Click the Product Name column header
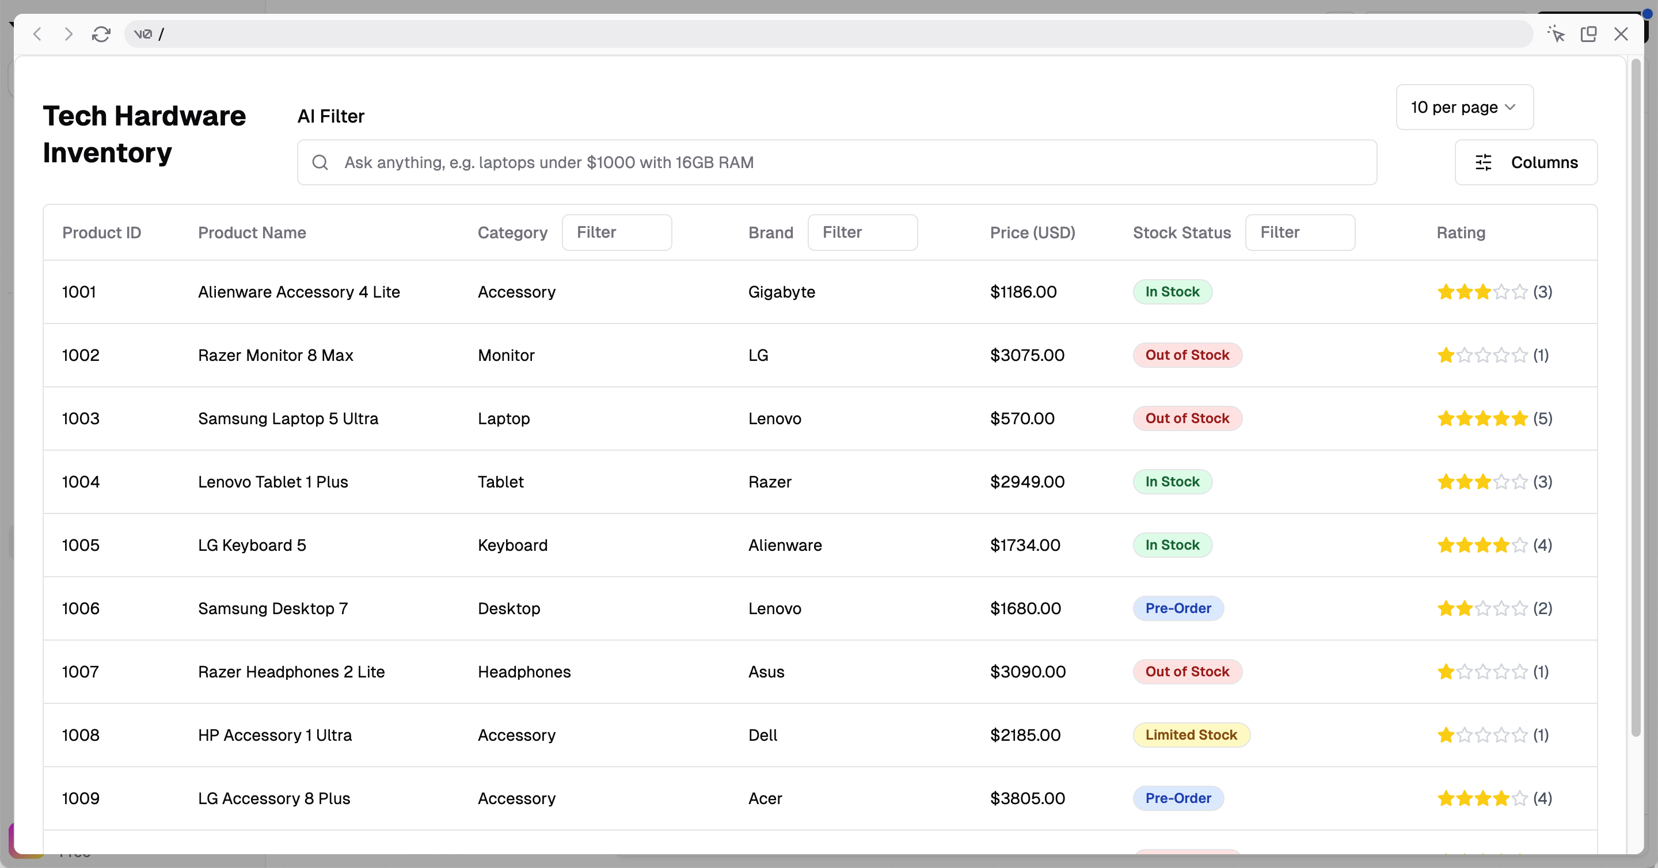This screenshot has width=1658, height=868. pyautogui.click(x=252, y=233)
